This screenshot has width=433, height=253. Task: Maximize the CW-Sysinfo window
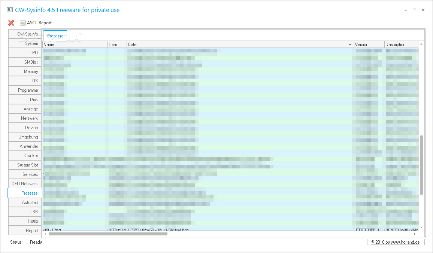pyautogui.click(x=414, y=10)
